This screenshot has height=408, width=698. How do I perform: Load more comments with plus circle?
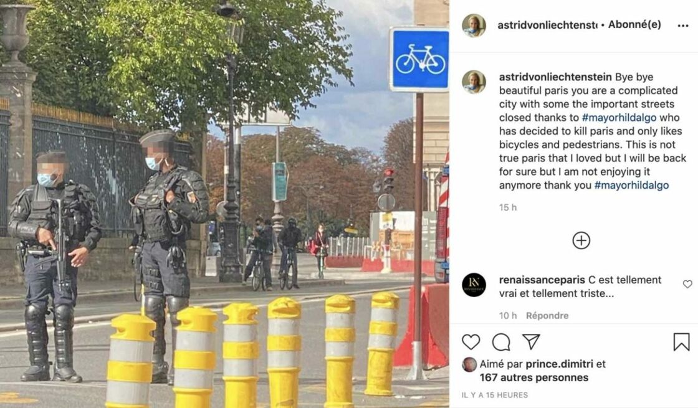[581, 240]
